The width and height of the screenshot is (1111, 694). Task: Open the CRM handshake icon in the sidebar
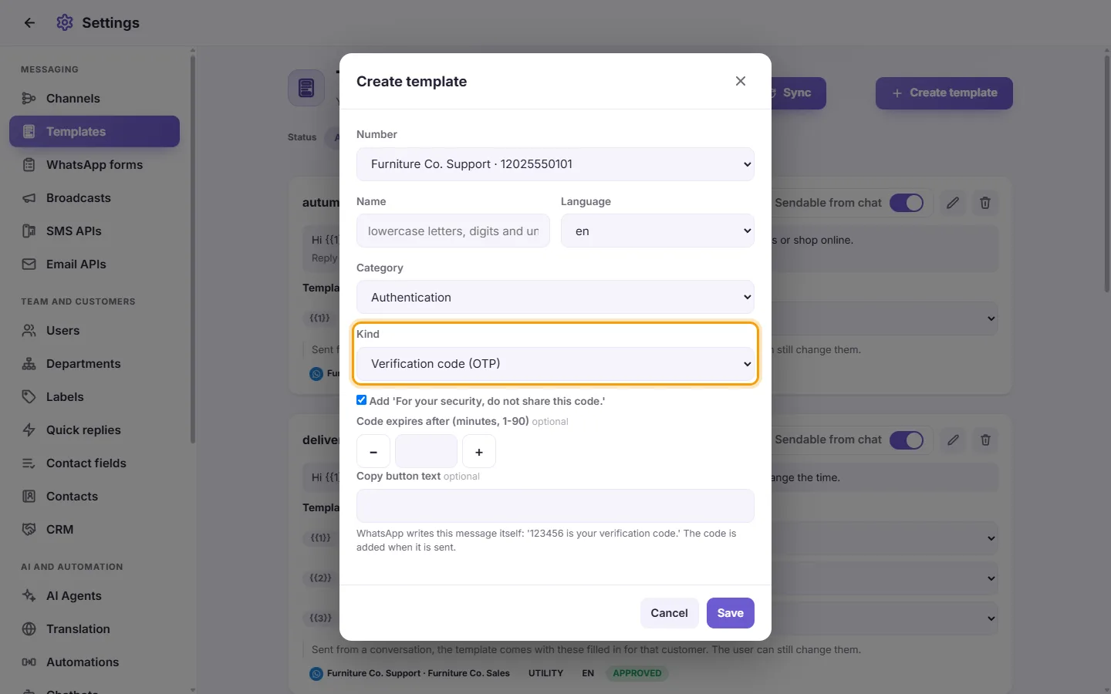29,529
